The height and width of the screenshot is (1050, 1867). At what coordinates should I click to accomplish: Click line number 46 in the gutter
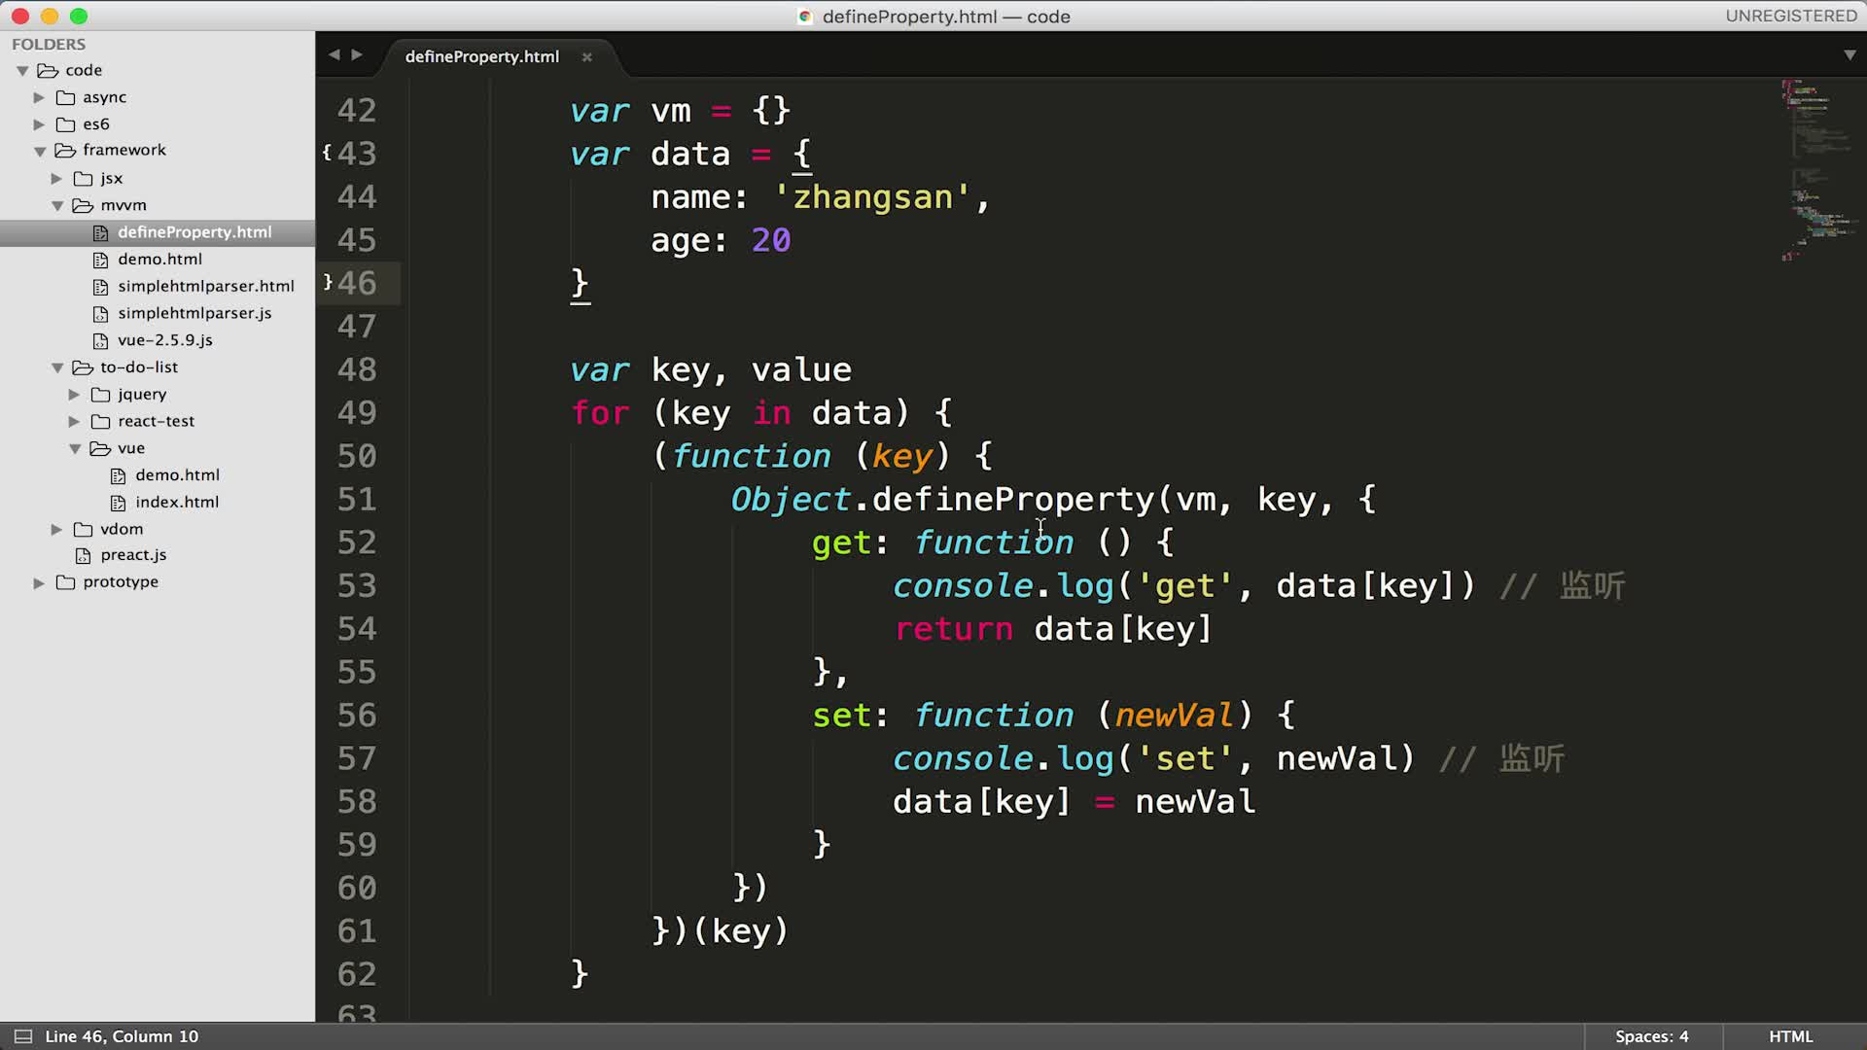pyautogui.click(x=357, y=283)
